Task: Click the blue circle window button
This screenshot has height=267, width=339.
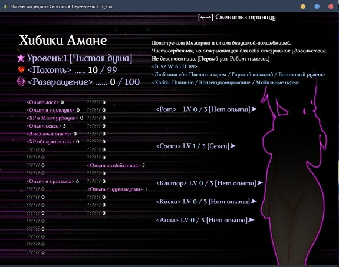Action: tap(317, 6)
